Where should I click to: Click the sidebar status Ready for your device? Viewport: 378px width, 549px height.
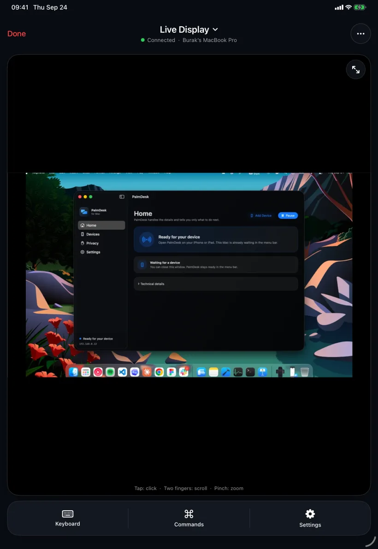coord(96,339)
